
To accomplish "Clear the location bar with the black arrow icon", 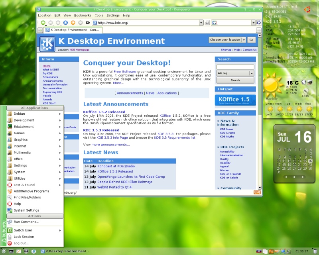I will coord(88,23).
